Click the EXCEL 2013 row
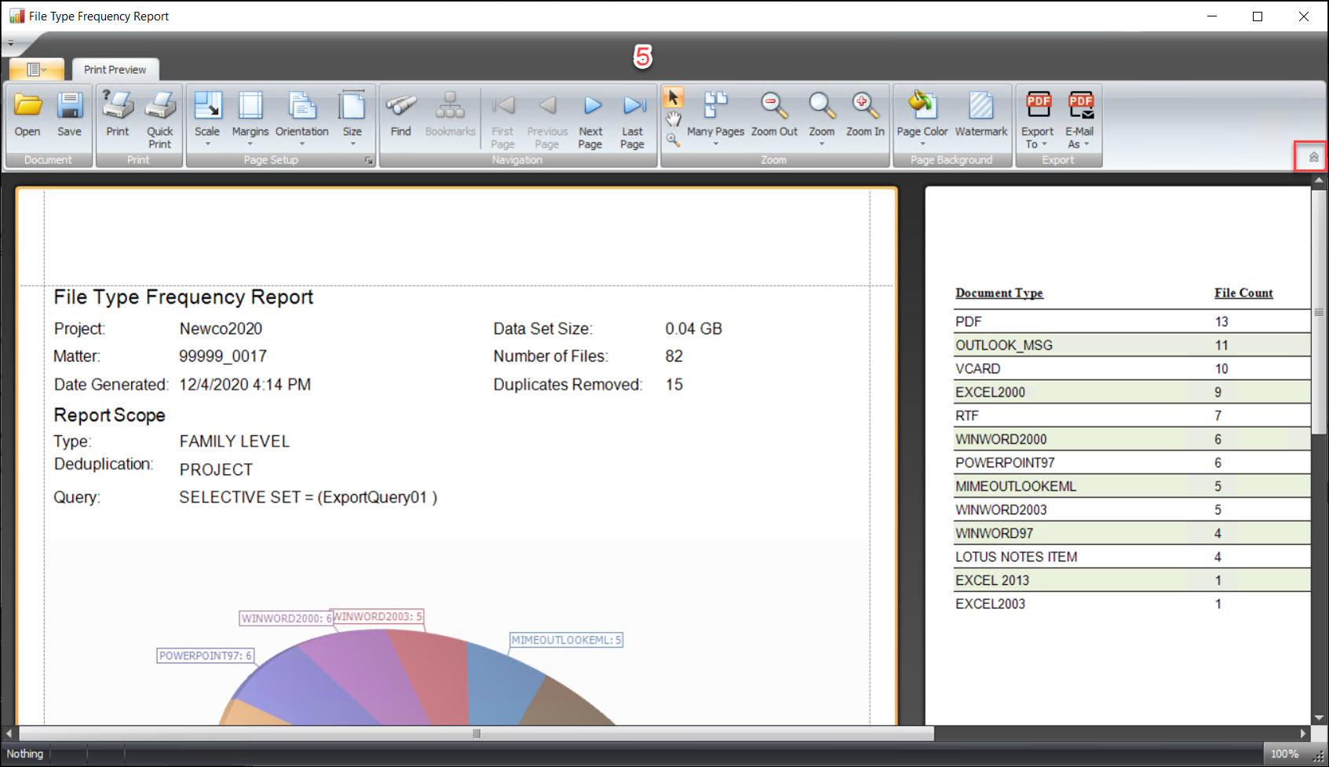This screenshot has width=1329, height=767. [x=1132, y=580]
